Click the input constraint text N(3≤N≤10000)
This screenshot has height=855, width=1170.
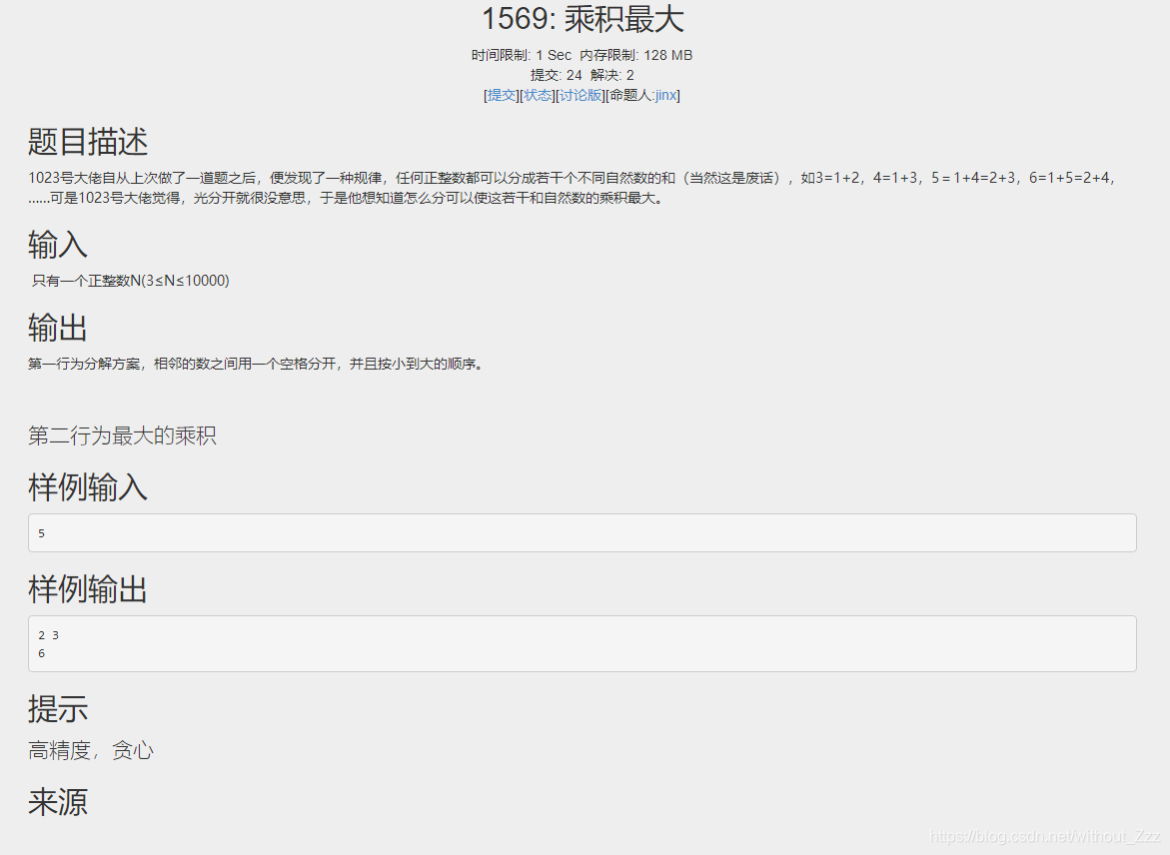pos(179,281)
